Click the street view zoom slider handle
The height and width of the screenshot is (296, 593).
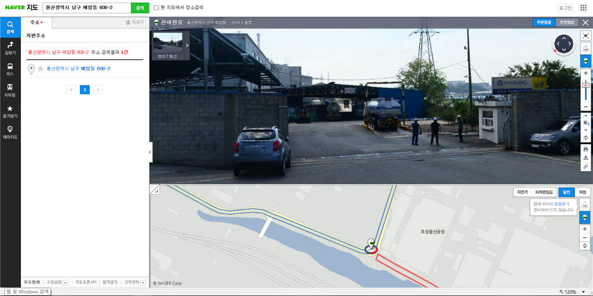(x=585, y=86)
